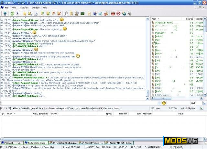Open Favorite Hubs star icon
The image size is (207, 149).
click(25, 14)
